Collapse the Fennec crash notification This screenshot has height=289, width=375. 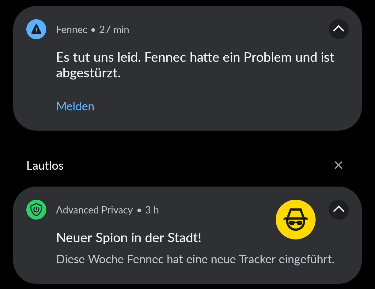[x=339, y=29]
